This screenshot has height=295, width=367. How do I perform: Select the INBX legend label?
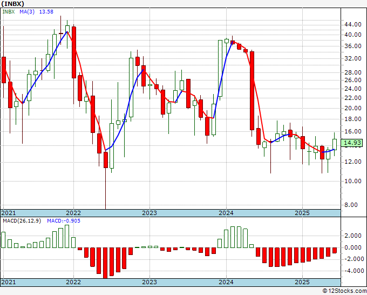click(x=9, y=12)
